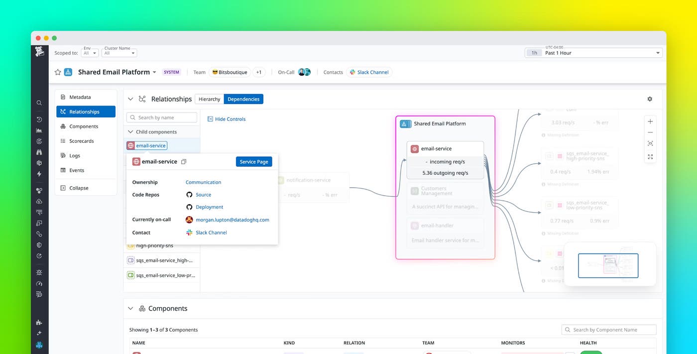This screenshot has width=697, height=354.
Task: Switch to the Hierarchy tab
Action: click(209, 99)
